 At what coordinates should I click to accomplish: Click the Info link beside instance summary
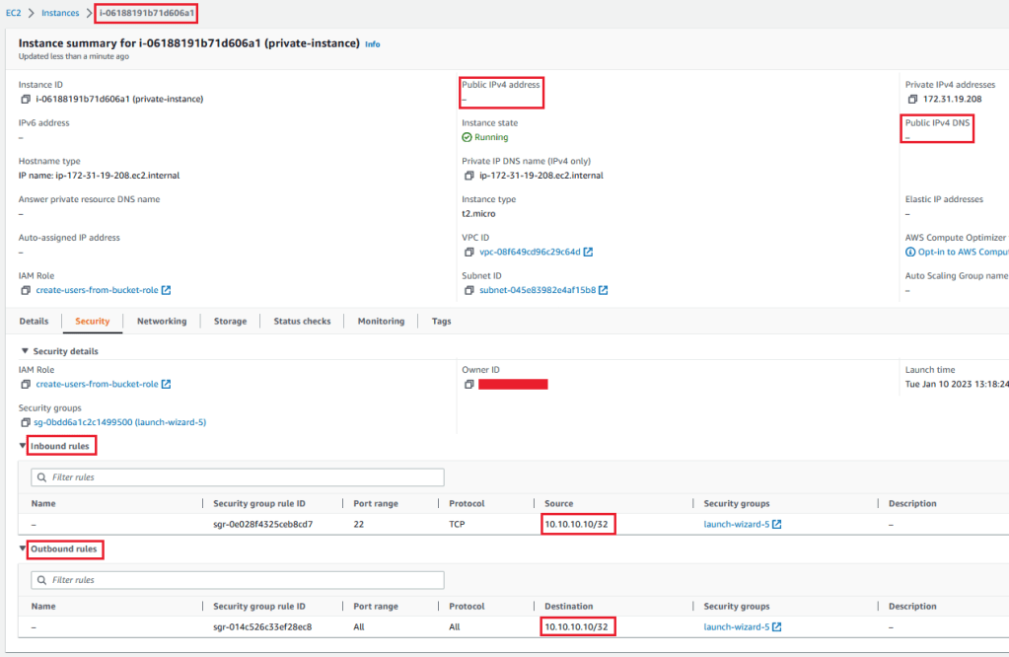pyautogui.click(x=372, y=44)
